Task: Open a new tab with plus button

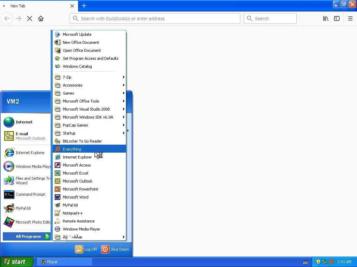Action: pos(84,6)
